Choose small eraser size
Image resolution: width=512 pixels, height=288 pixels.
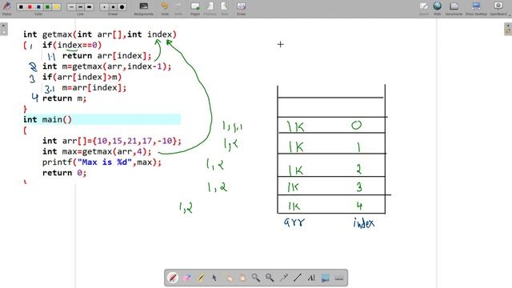[x=104, y=7]
